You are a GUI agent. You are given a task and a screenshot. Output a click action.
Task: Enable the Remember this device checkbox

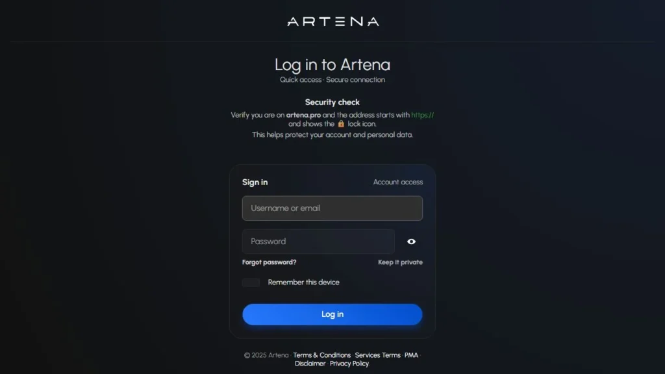251,282
